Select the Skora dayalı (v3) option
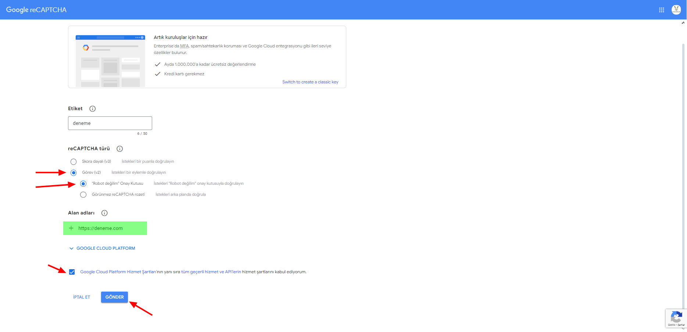 pyautogui.click(x=74, y=162)
